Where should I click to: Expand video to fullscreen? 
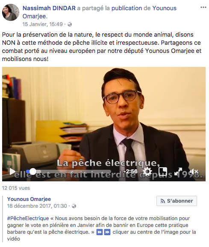point(178,171)
